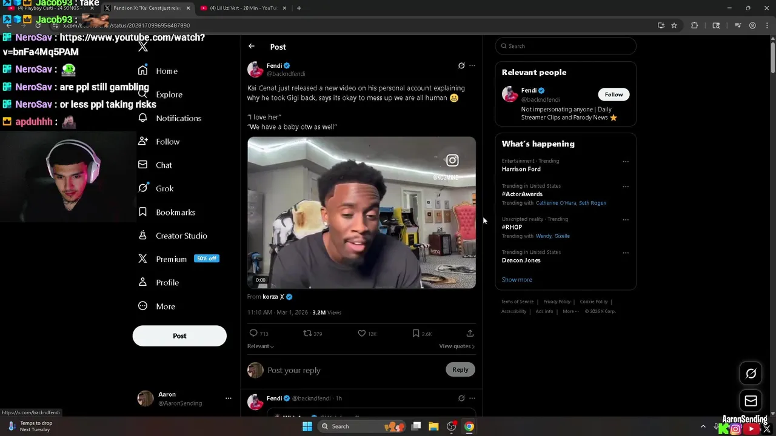Open Chat in the sidebar
776x436 pixels.
(x=155, y=165)
